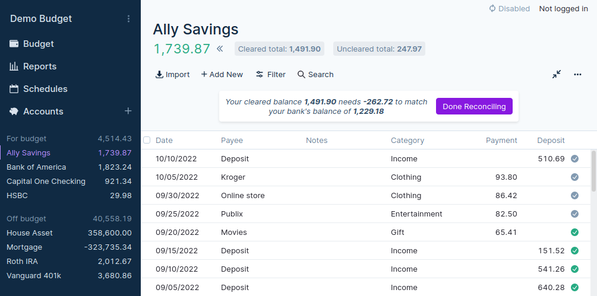Click the transaction list scrollbar

[x=593, y=171]
